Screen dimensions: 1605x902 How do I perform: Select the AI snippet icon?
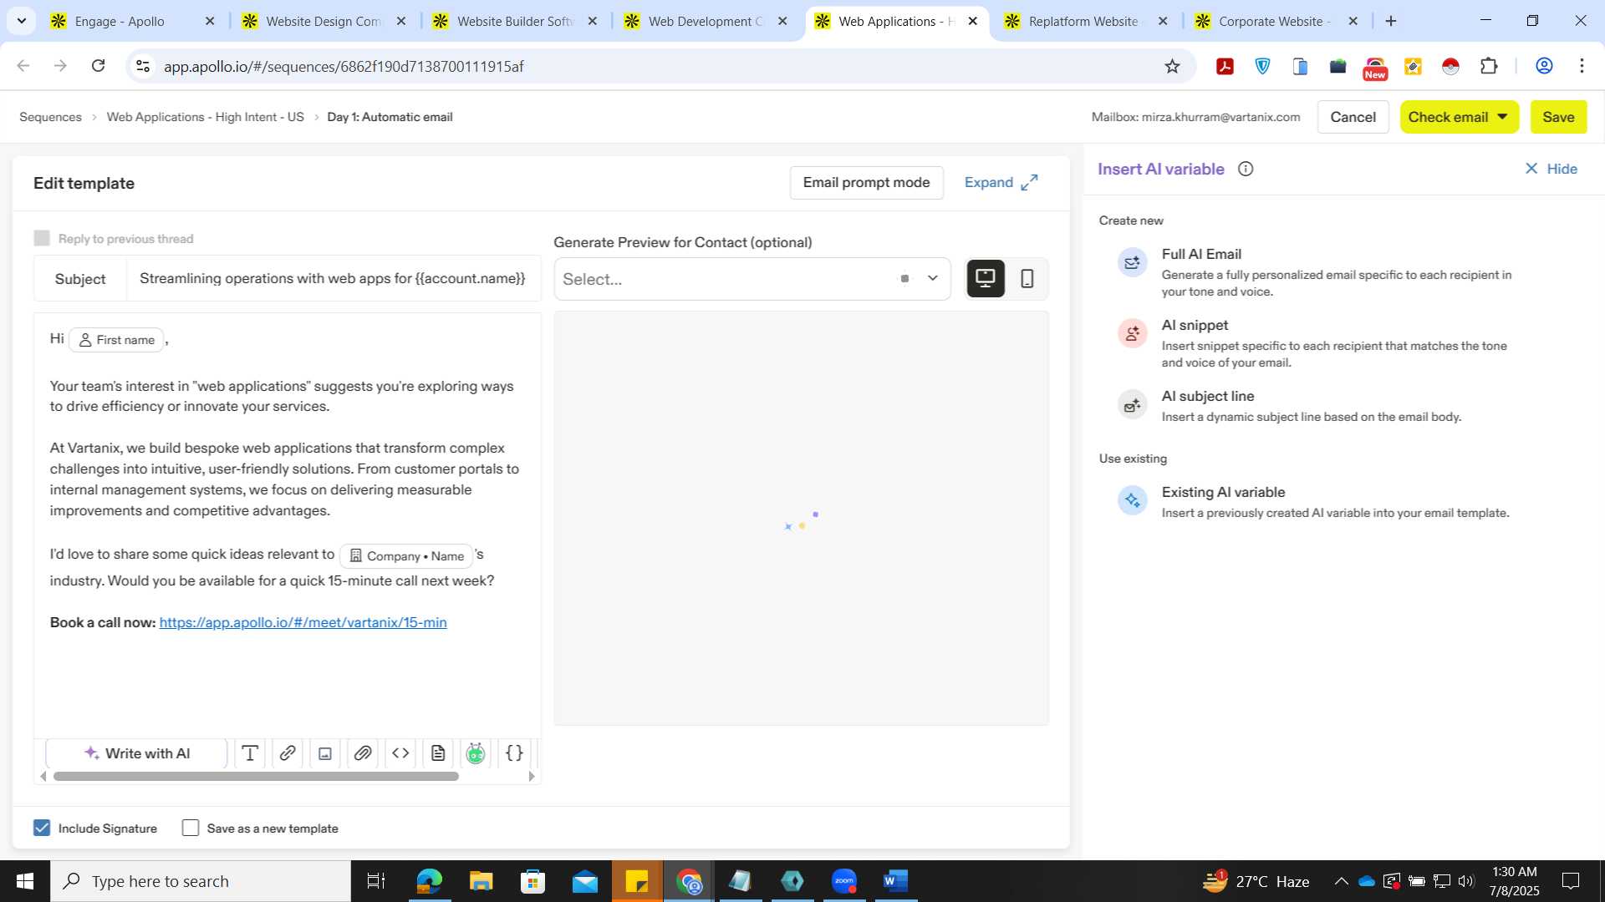pyautogui.click(x=1133, y=333)
